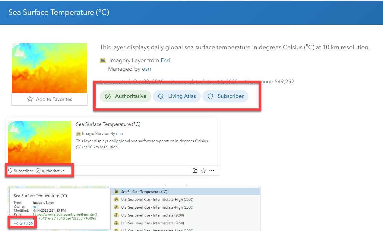The image size is (383, 231).
Task: Click the last badge icon in the popup
Action: 31,223
